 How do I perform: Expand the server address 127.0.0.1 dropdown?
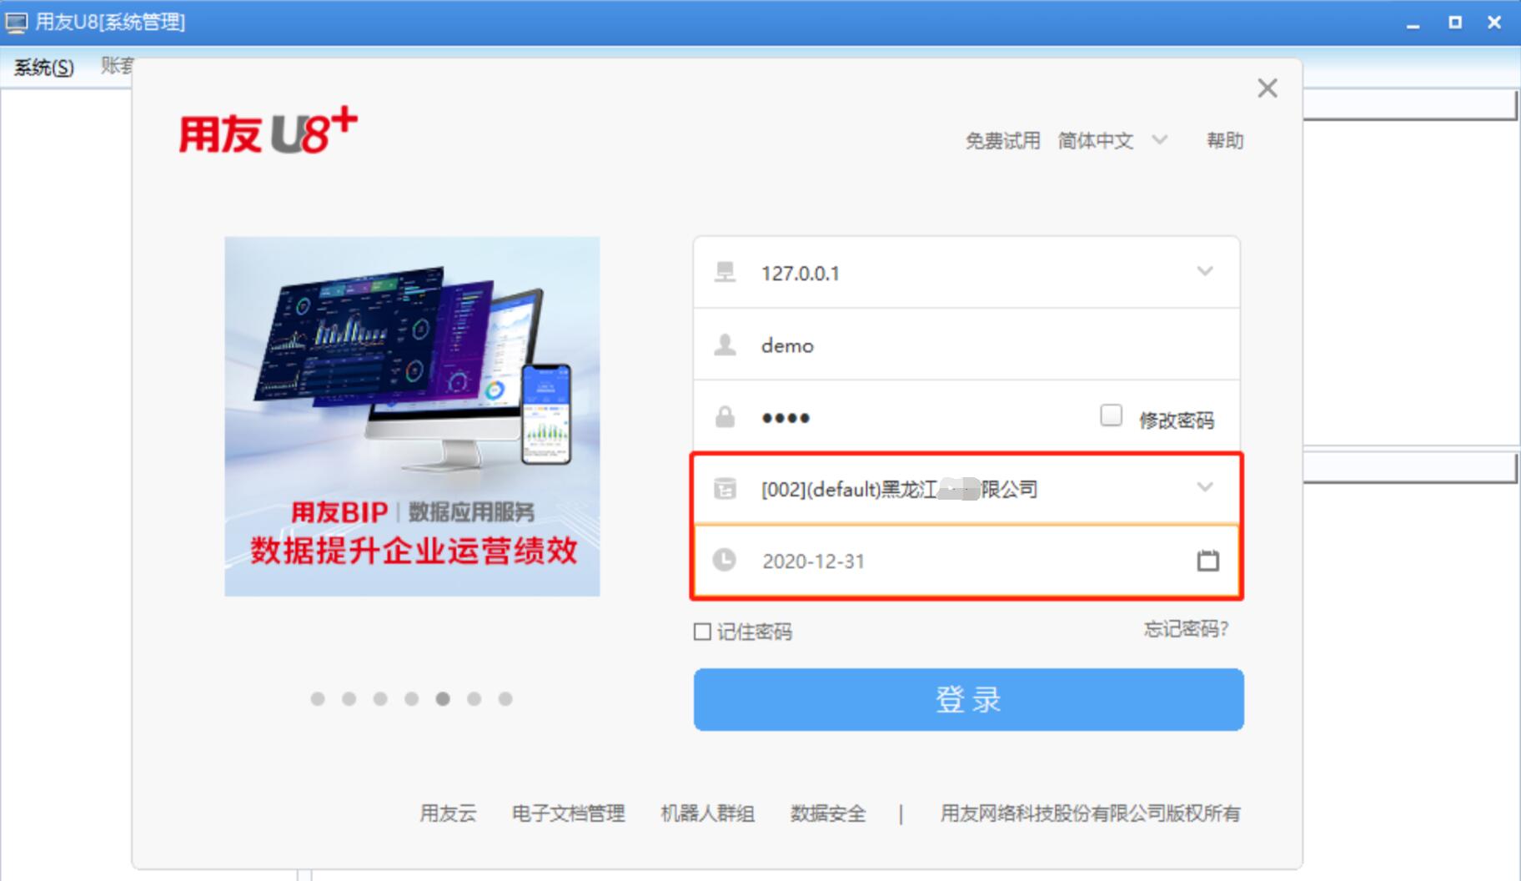tap(1204, 271)
